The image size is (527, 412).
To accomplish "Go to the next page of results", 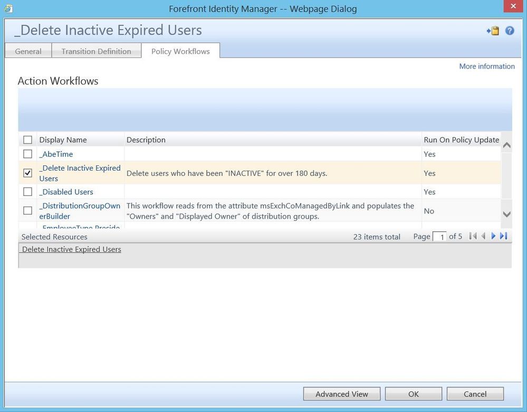I will (x=493, y=236).
